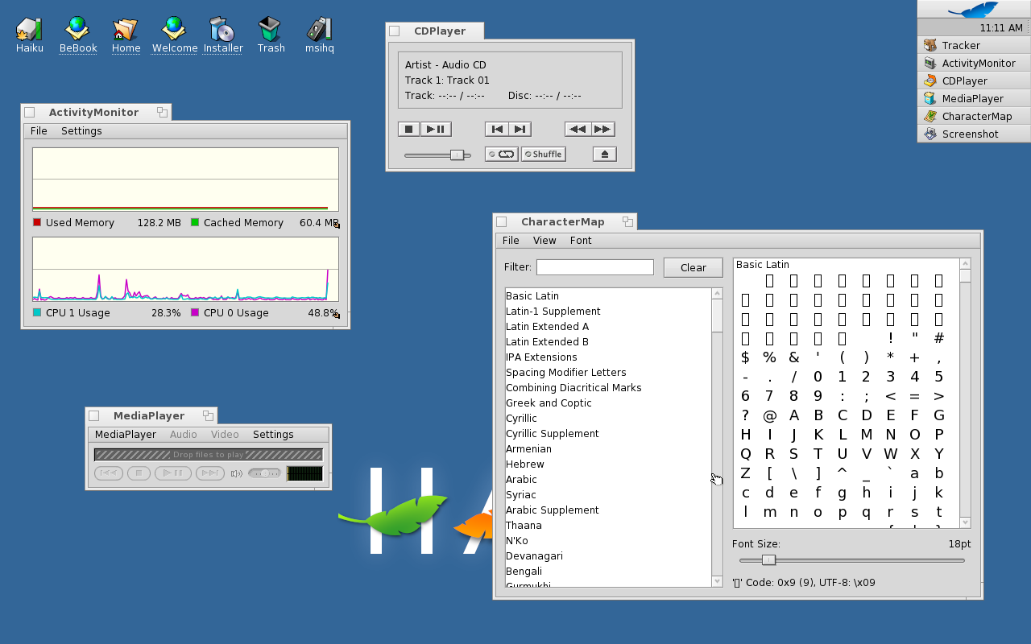
Task: Switch to Tracker in the Deskbar
Action: [974, 45]
